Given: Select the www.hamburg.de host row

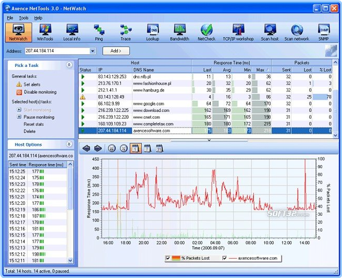Looking at the screenshot, I should pos(205,90).
